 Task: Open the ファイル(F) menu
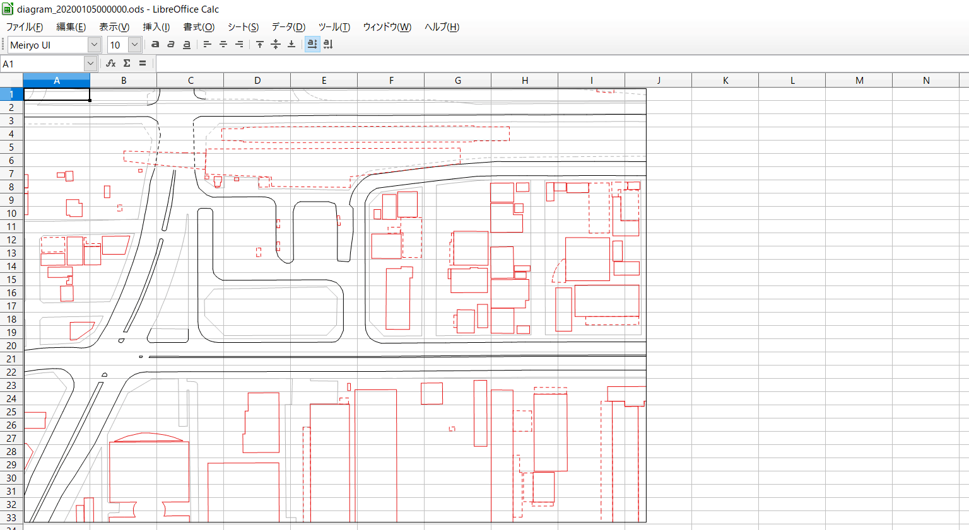pos(25,27)
